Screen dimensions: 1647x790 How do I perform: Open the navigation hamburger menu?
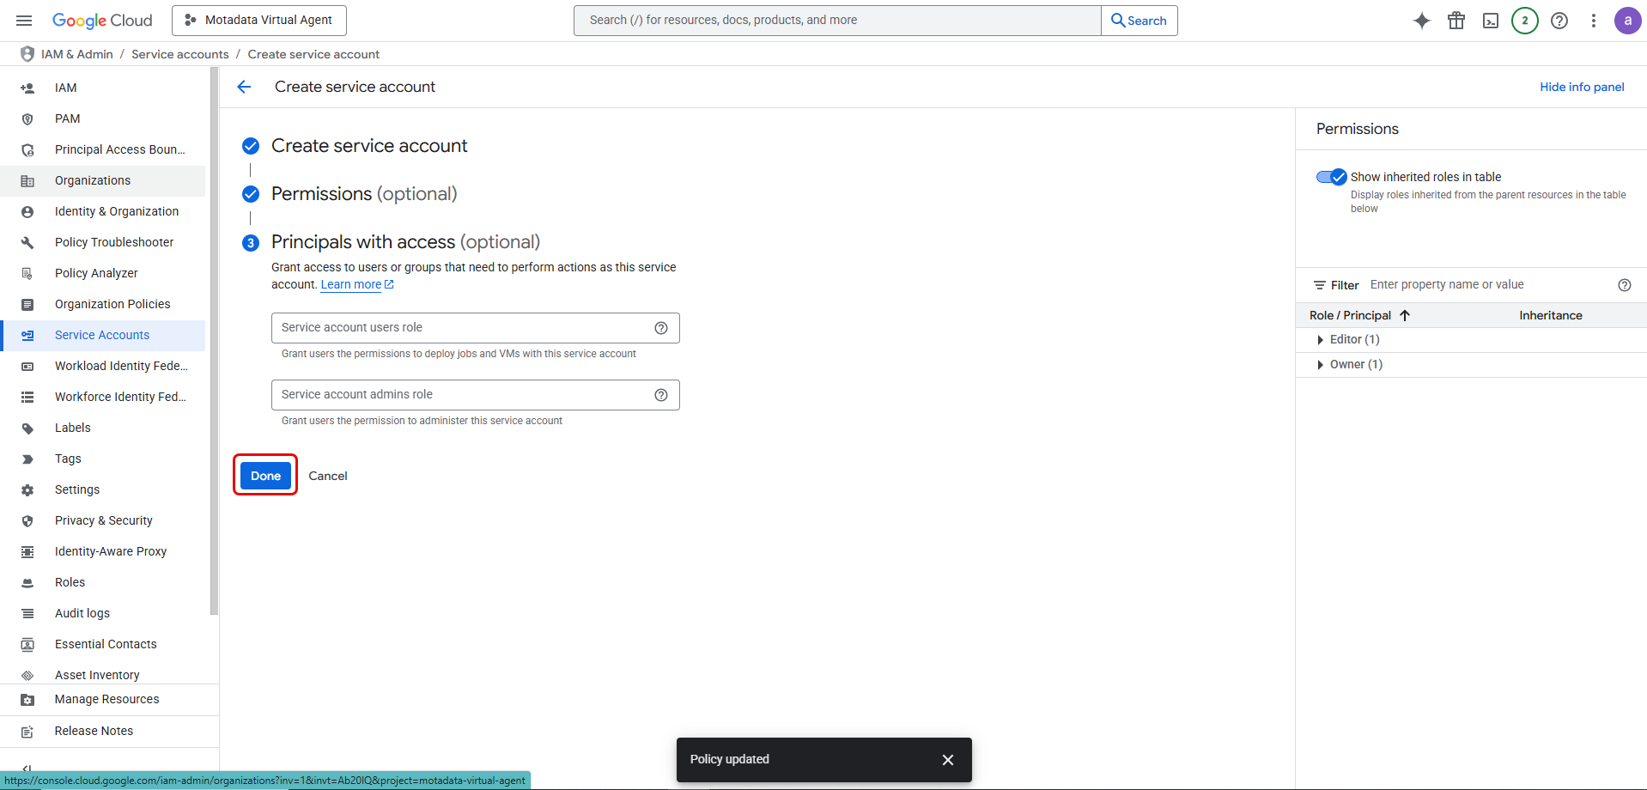[23, 20]
